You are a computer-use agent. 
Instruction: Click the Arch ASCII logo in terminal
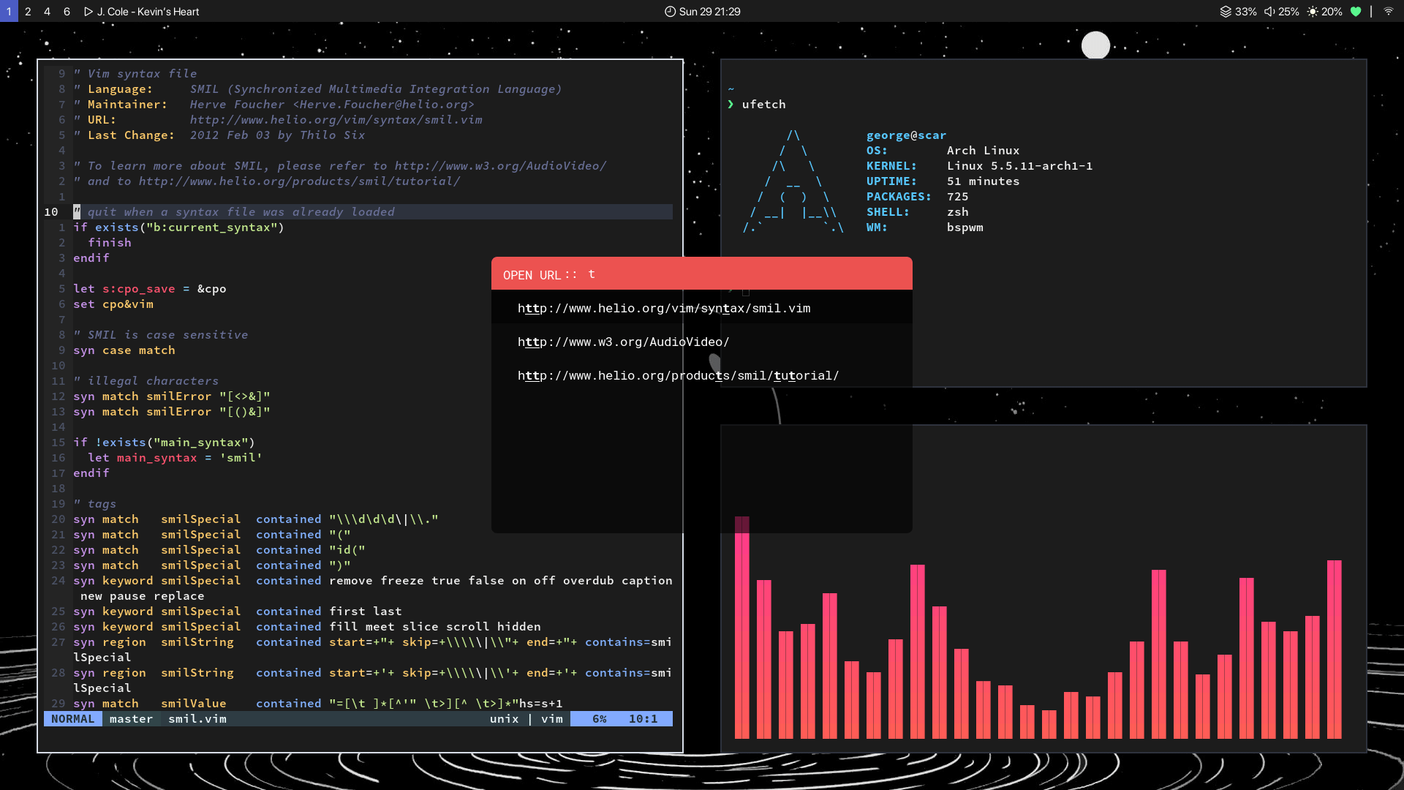point(793,181)
